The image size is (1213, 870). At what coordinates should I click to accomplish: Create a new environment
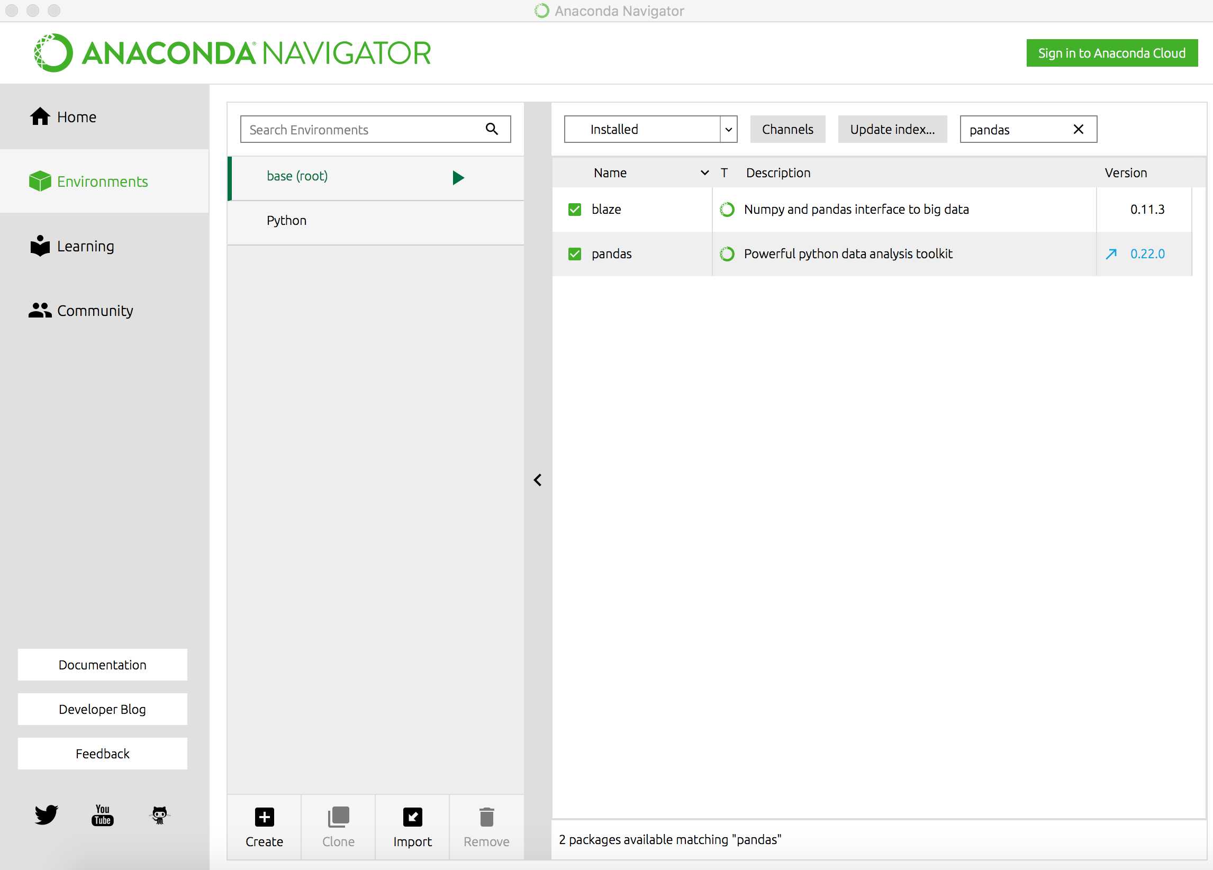[x=264, y=827]
